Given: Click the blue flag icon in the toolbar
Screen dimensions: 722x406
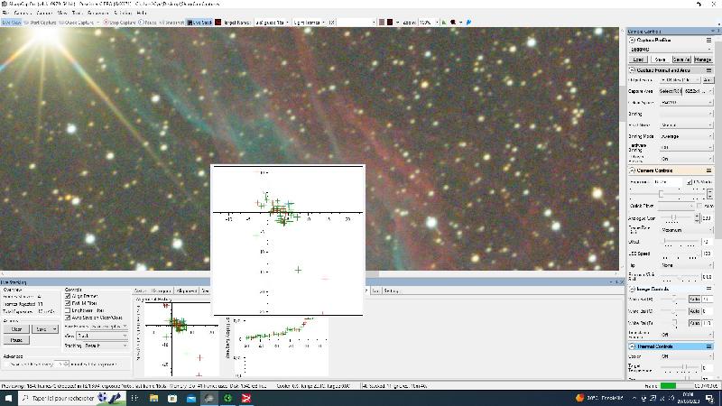Looking at the screenshot, I should [468, 22].
